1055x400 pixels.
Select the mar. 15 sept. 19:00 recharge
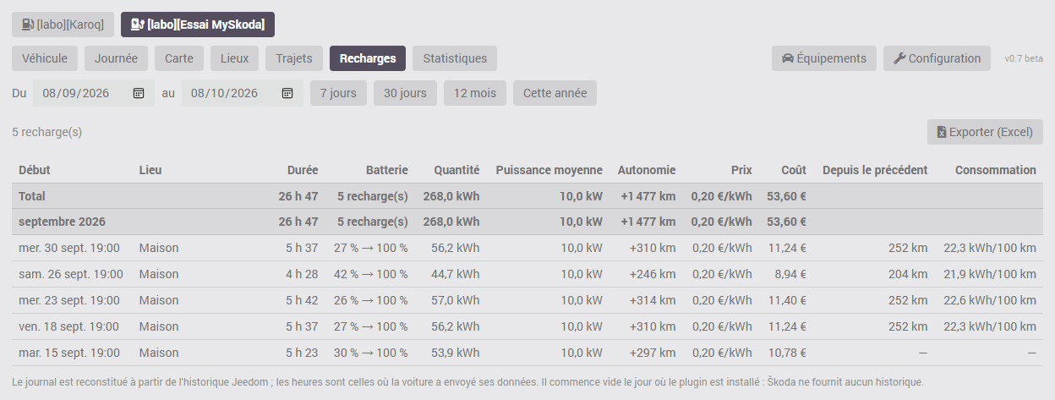point(527,353)
